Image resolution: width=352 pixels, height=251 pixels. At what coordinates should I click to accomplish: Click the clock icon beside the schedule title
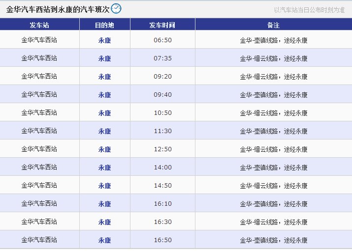coord(116,8)
